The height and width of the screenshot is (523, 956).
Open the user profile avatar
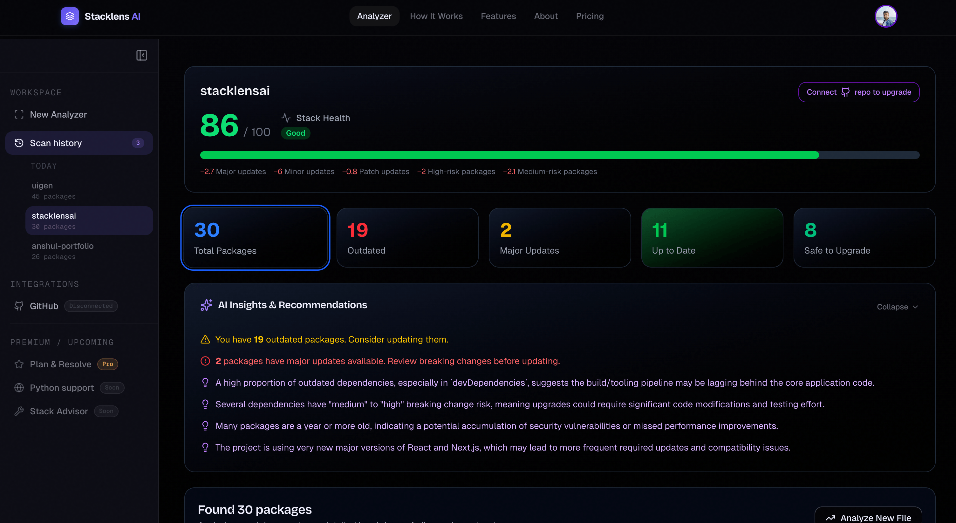(x=885, y=16)
